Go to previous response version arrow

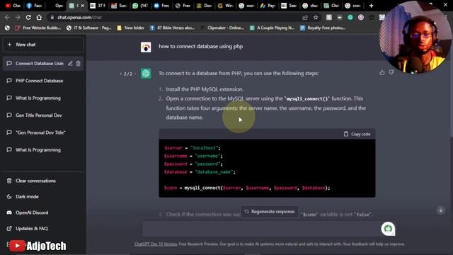coord(121,74)
